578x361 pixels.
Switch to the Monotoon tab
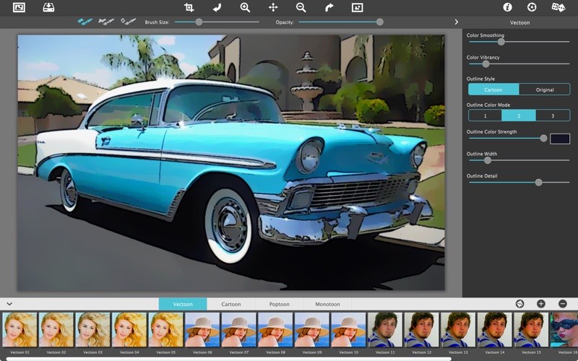[327, 304]
